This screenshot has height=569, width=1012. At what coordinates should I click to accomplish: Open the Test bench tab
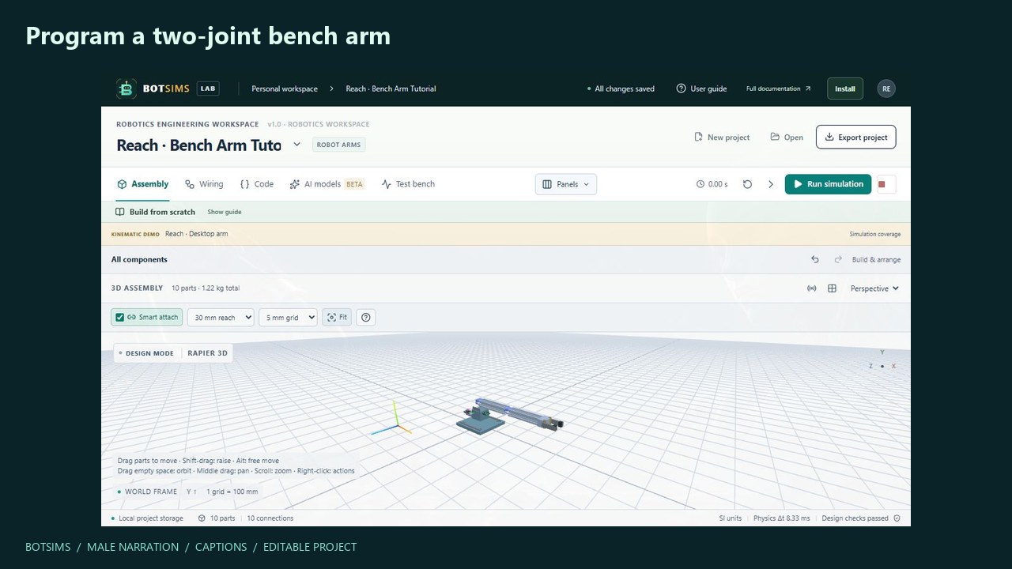pos(408,184)
